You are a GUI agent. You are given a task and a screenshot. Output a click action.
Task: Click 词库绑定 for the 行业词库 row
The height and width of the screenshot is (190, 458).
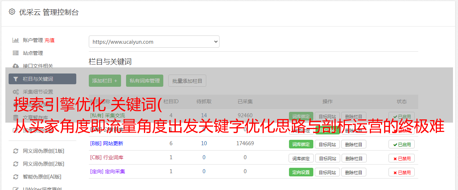[301, 158]
